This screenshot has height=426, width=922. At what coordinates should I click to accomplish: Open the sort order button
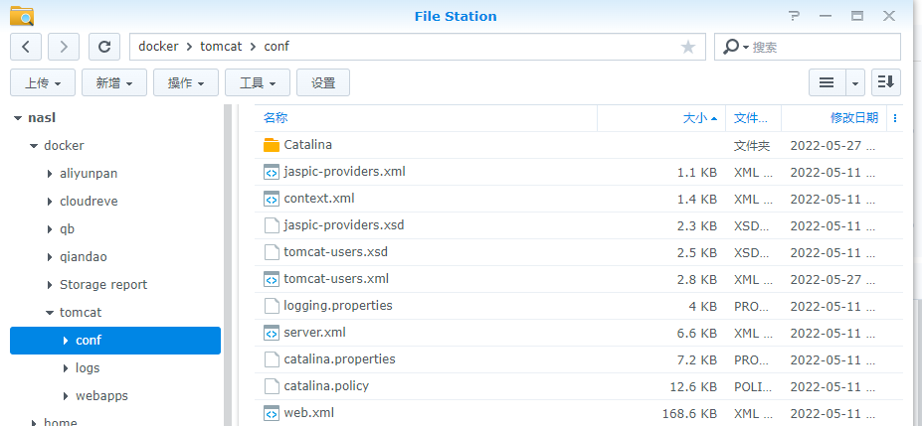point(885,82)
